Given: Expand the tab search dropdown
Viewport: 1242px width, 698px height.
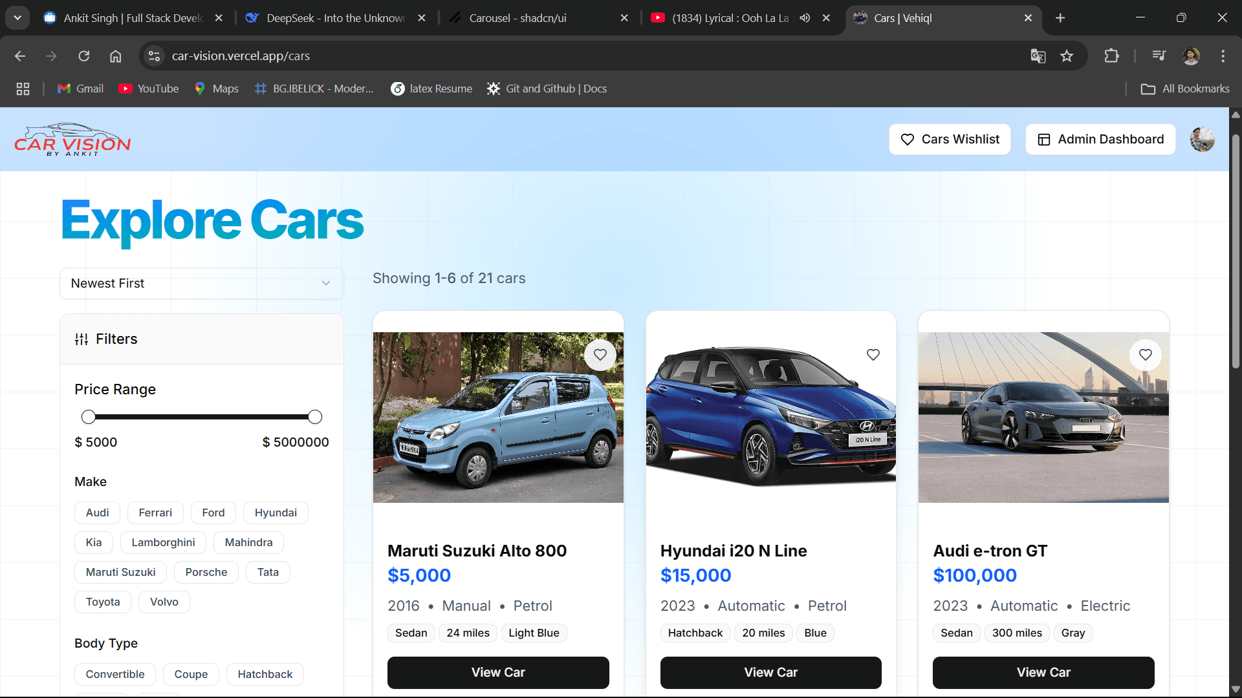Looking at the screenshot, I should [x=17, y=18].
